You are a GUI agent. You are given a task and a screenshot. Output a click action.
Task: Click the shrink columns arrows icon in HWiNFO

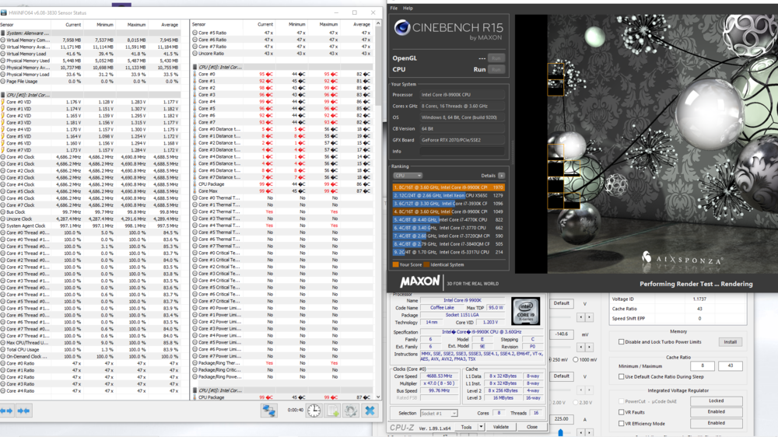pos(24,411)
